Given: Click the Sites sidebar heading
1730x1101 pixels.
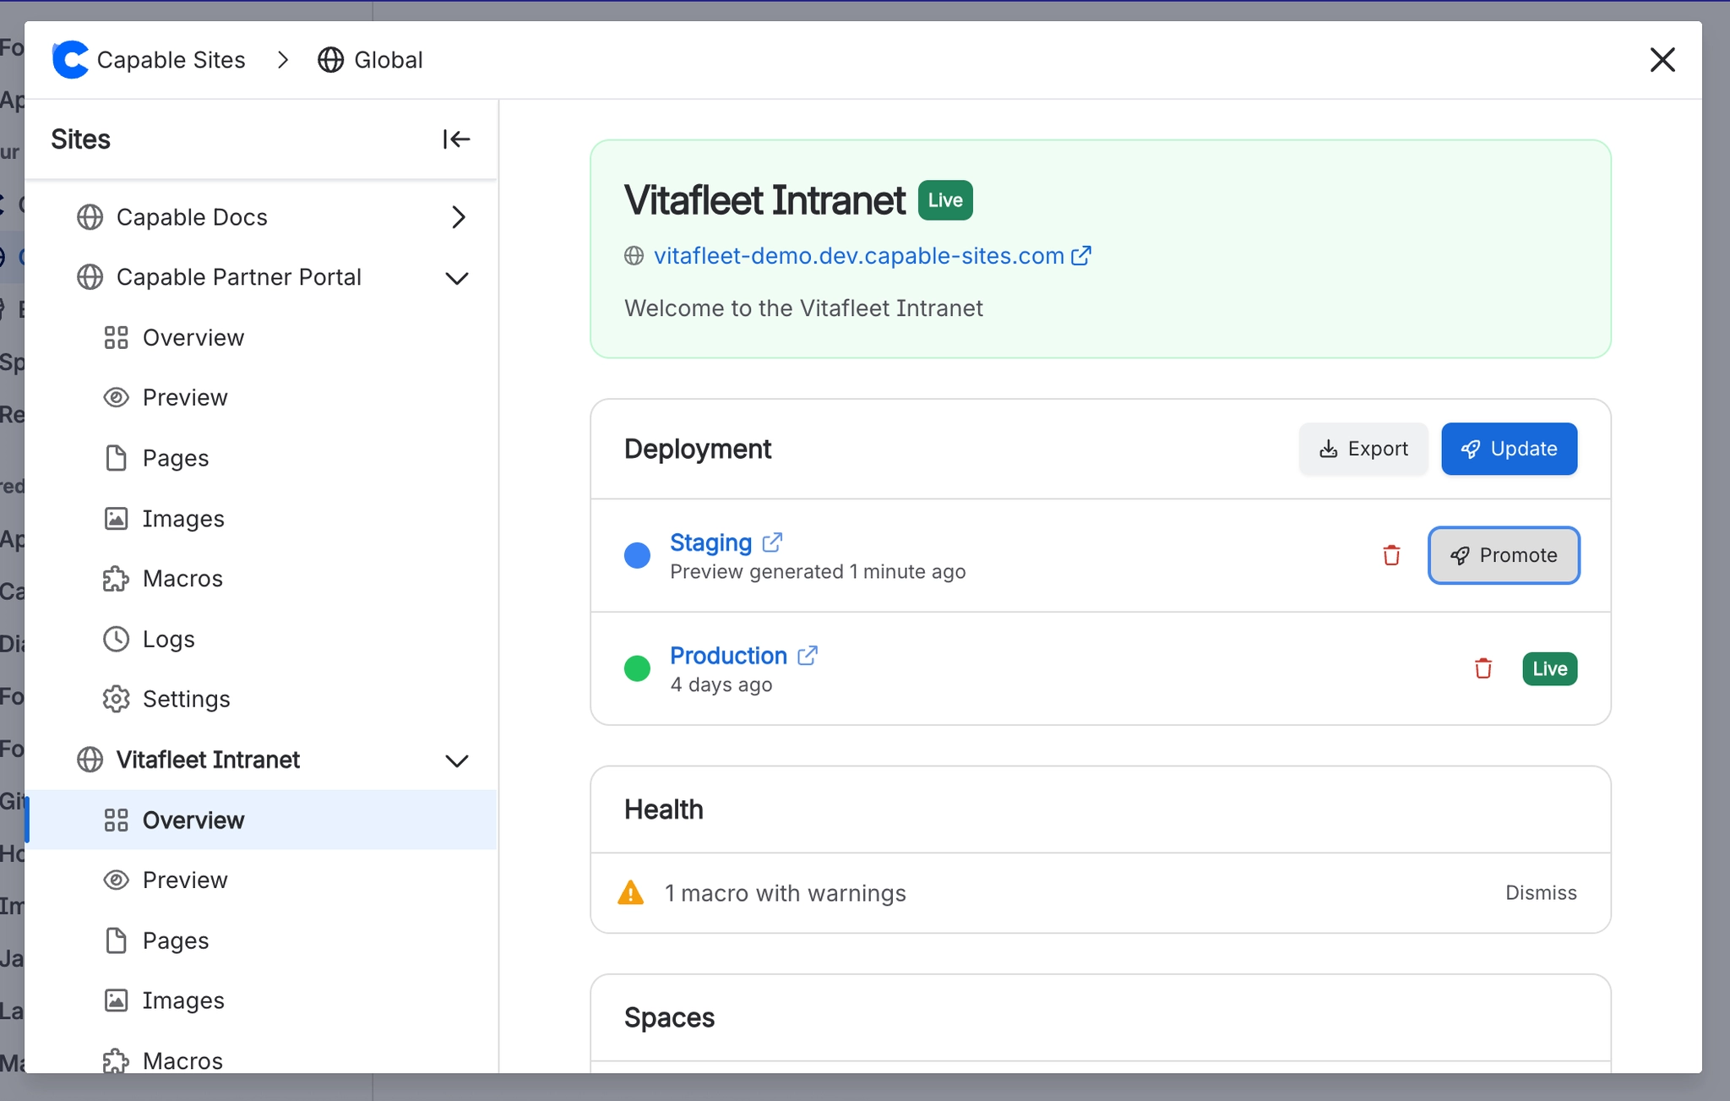Looking at the screenshot, I should (x=80, y=139).
